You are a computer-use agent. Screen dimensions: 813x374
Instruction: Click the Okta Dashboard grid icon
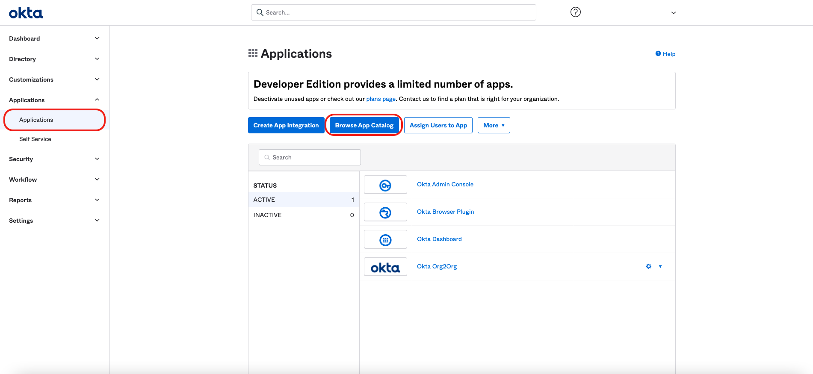385,240
